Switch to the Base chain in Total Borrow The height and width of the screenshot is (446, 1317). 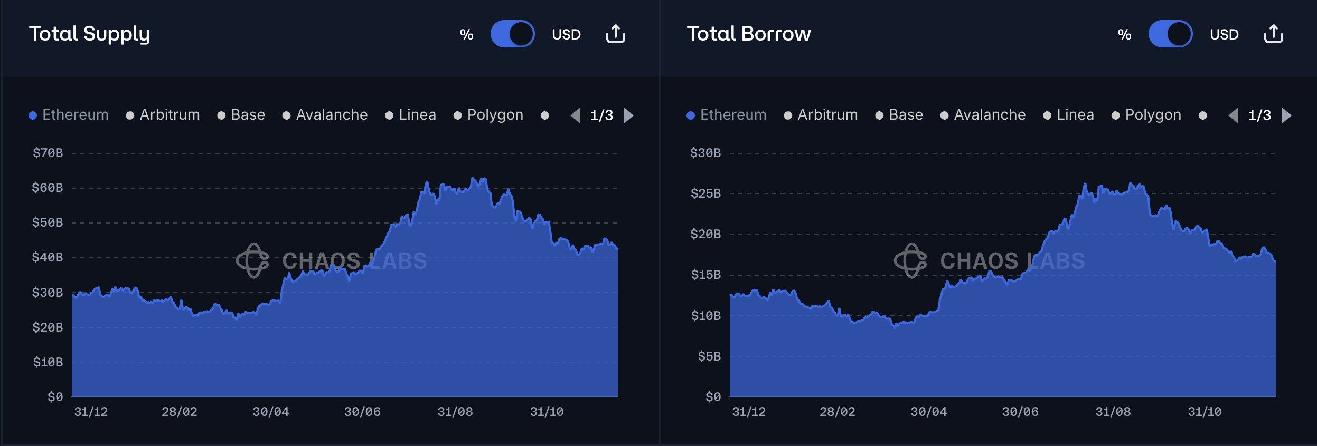(x=905, y=114)
